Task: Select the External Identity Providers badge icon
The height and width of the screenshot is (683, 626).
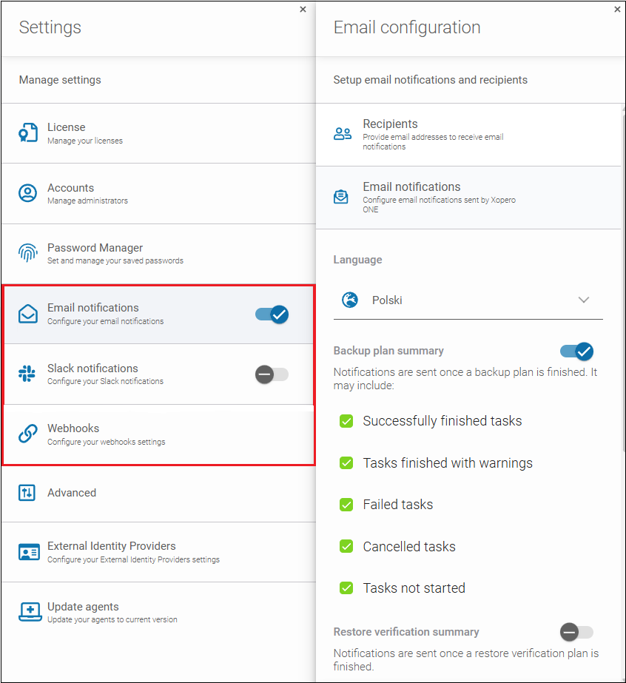Action: point(27,552)
